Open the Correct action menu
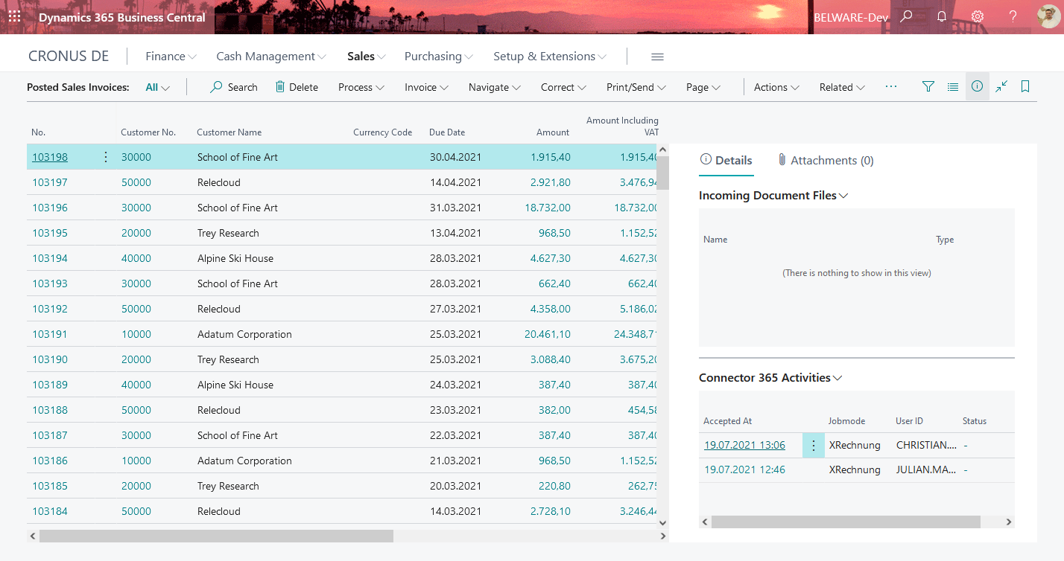The image size is (1064, 561). pyautogui.click(x=564, y=87)
